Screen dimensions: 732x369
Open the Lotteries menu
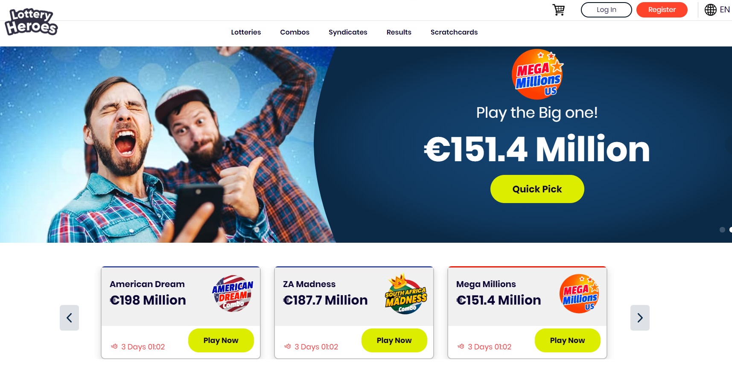(x=246, y=32)
